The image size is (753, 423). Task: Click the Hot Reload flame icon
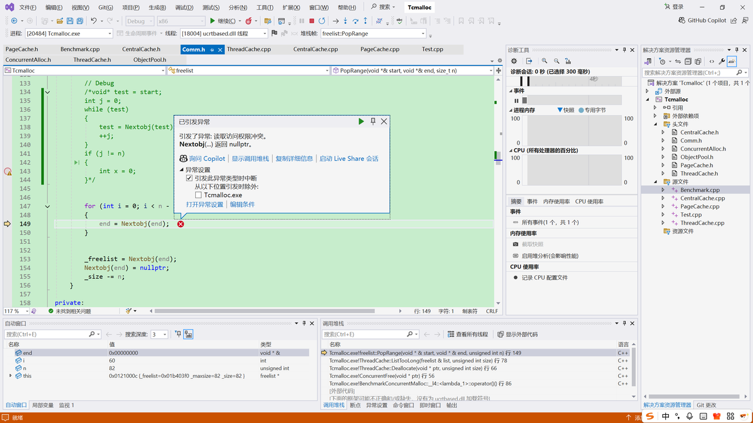click(248, 21)
